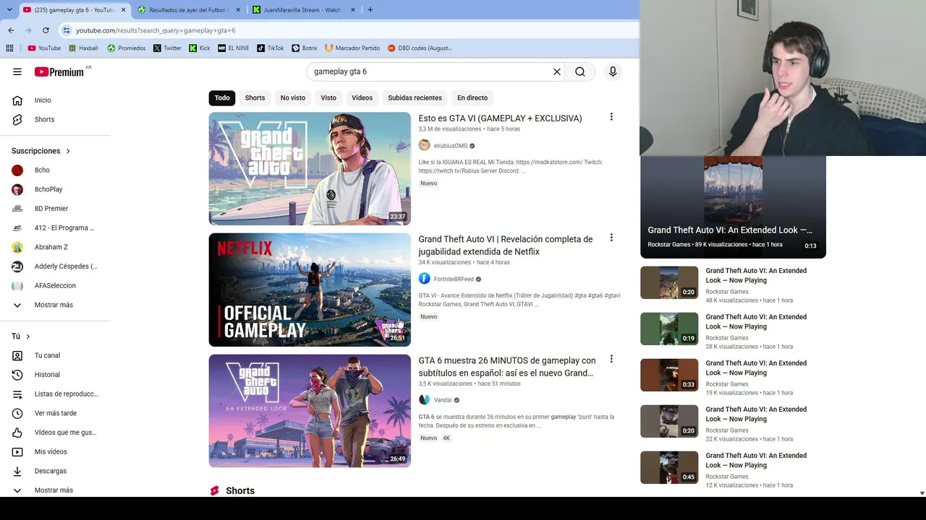The height and width of the screenshot is (520, 926).
Task: Open the AFASeleccion subscription channel
Action: coord(55,285)
